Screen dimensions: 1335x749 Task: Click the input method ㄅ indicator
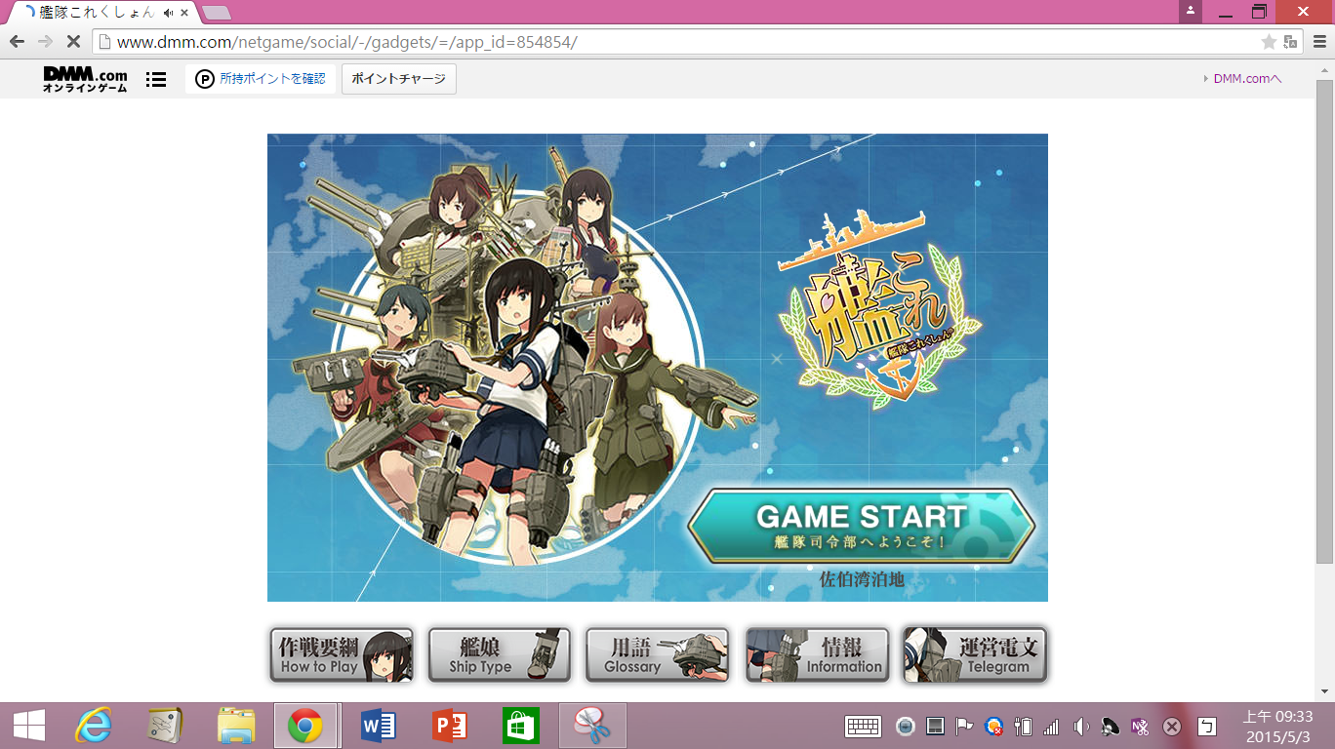[1207, 727]
